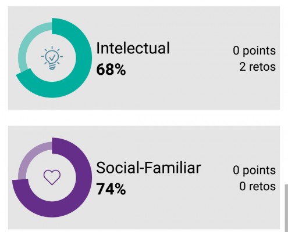Screen dimensions: 288x232
Task: Click the white gap between the cards
Action: tap(144, 118)
